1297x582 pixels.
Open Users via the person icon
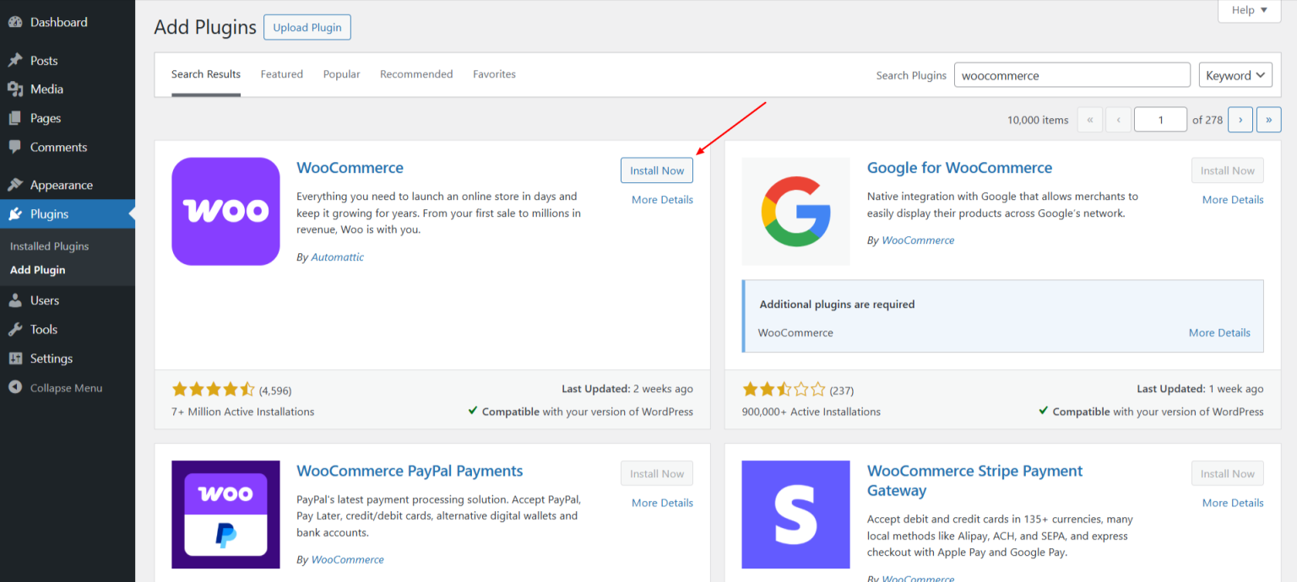[x=17, y=299]
